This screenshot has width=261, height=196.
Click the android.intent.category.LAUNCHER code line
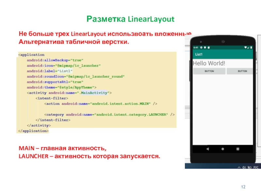(x=110, y=114)
